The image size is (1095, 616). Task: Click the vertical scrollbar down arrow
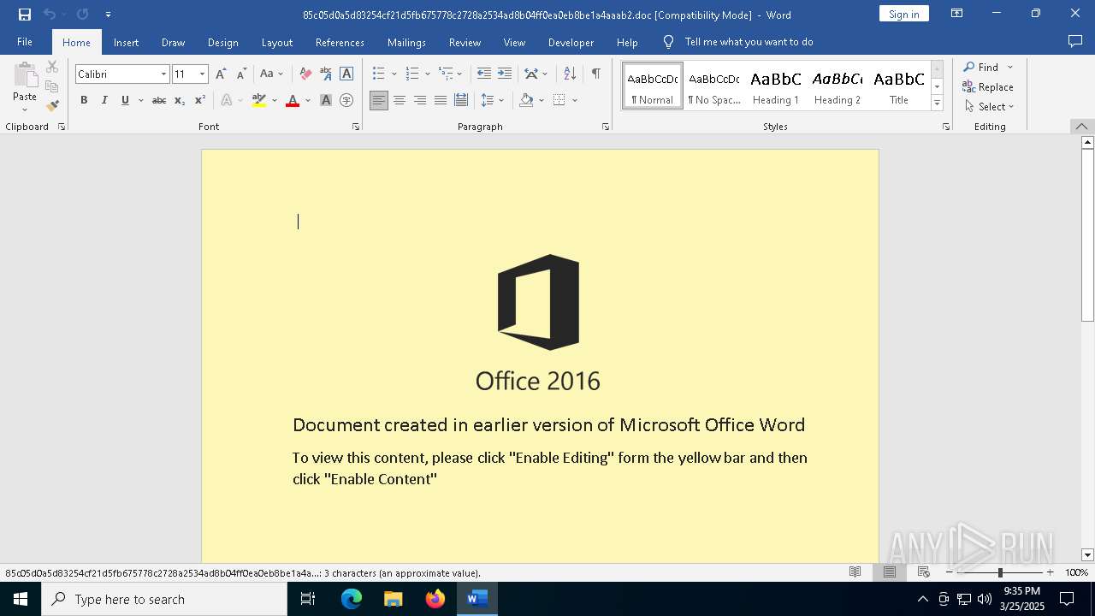(x=1087, y=554)
